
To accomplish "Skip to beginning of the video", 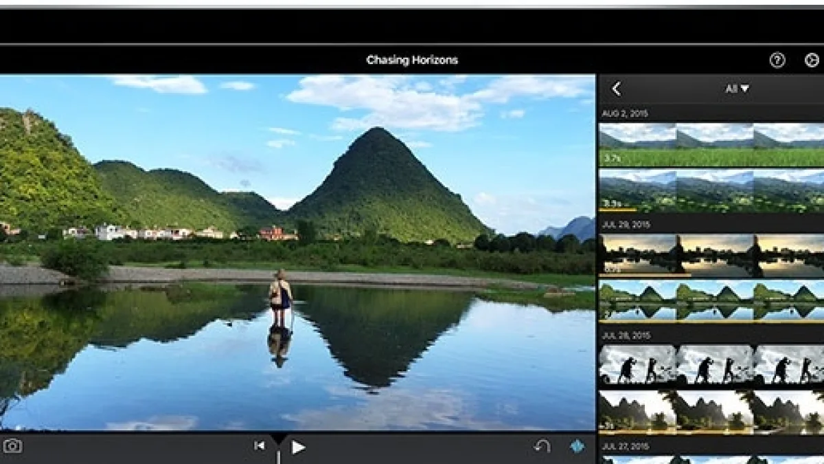I will click(x=259, y=446).
